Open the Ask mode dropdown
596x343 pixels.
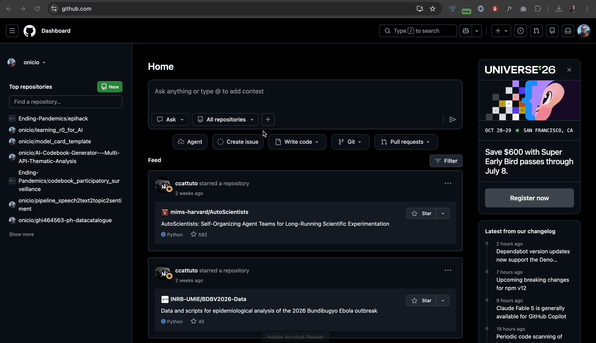click(170, 119)
